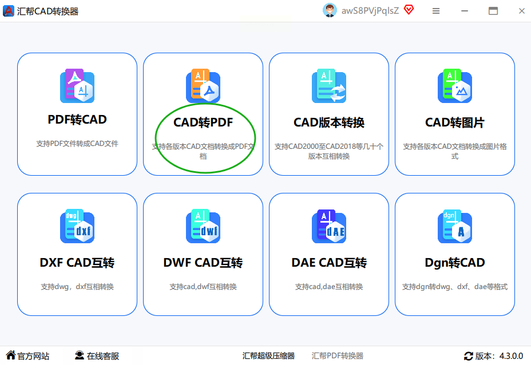Click the DWF CAD互转 dwf icon
531x368 pixels.
tap(203, 226)
